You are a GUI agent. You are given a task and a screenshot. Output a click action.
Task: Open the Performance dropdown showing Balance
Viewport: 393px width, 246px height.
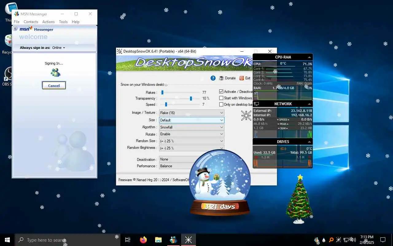pos(176,166)
